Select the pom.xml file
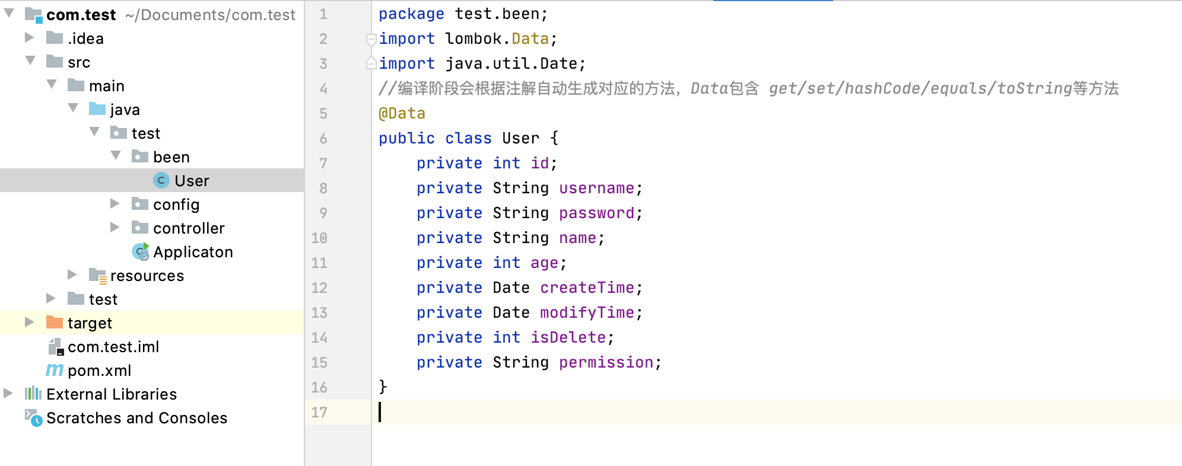The image size is (1182, 466). pos(99,371)
